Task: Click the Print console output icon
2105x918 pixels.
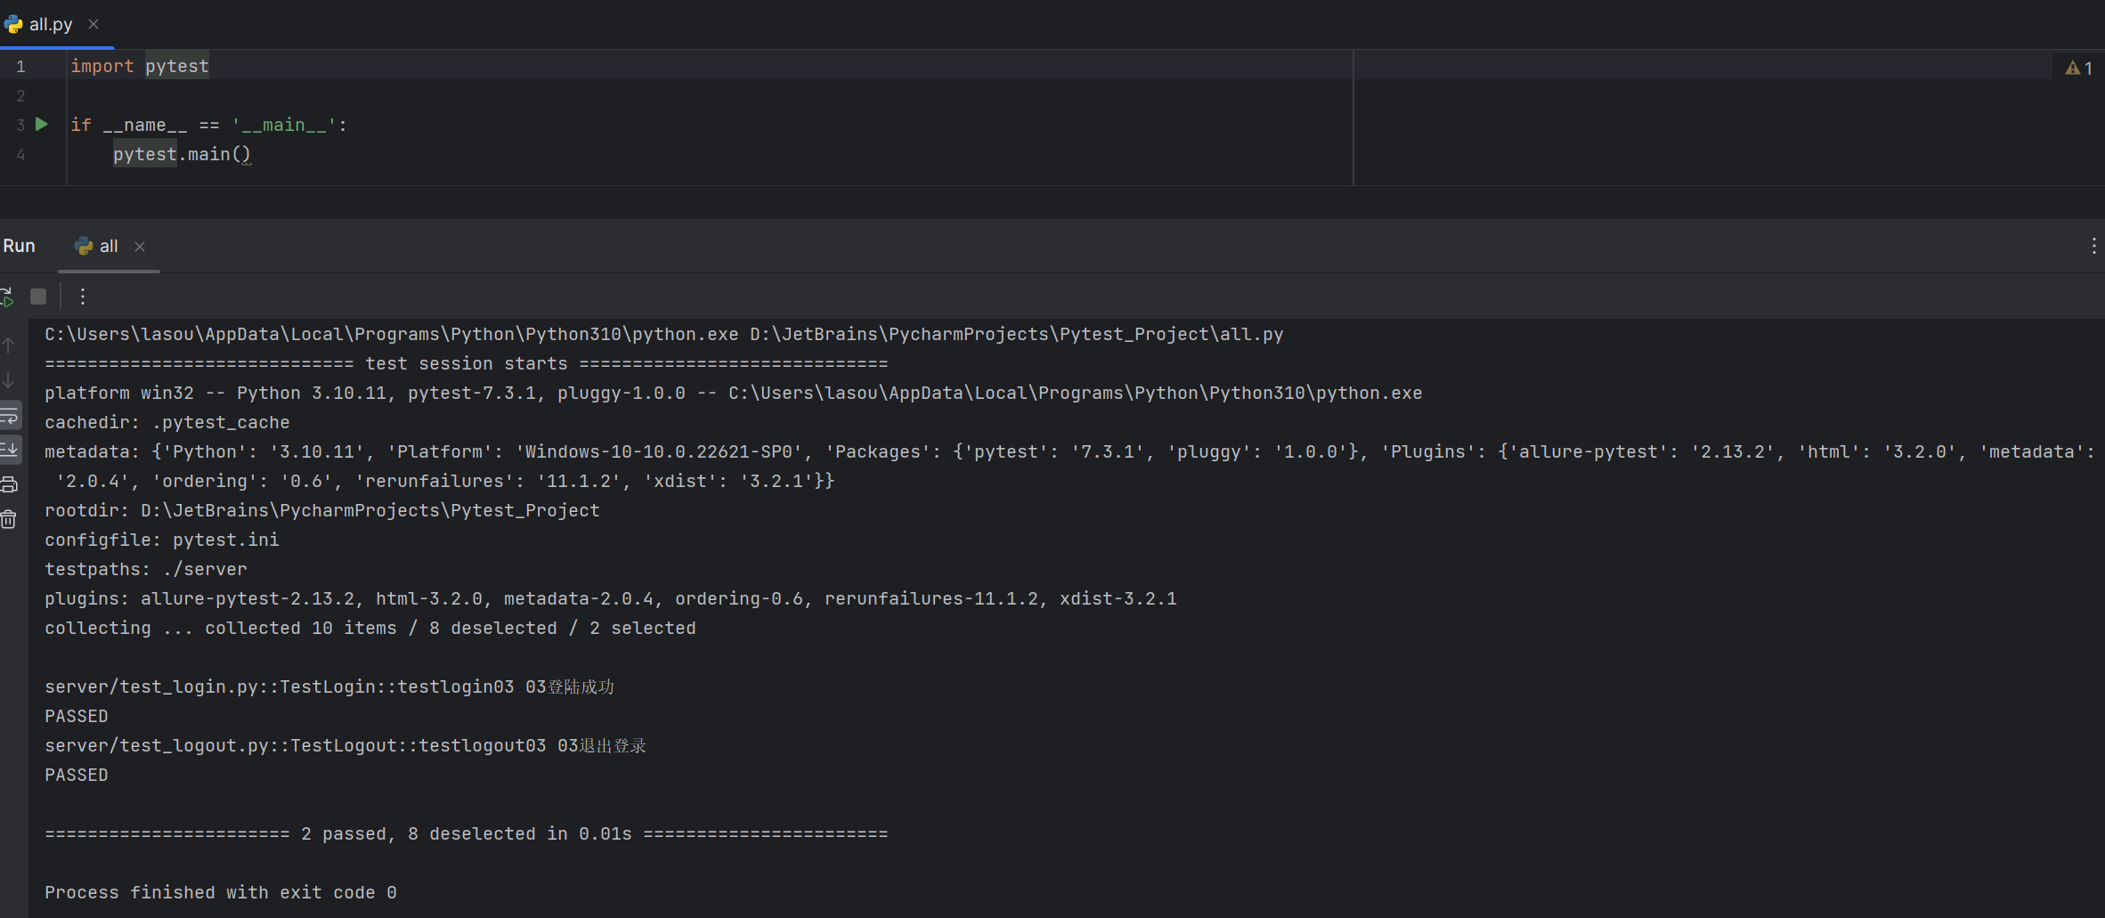Action: [x=9, y=484]
